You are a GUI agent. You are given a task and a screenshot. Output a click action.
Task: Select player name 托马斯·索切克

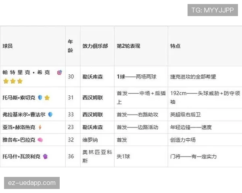coord(19,98)
